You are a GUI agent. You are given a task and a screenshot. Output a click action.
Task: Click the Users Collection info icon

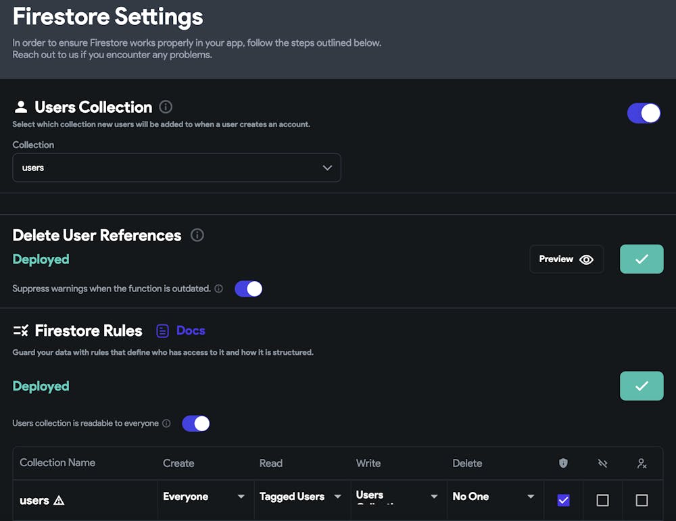coord(166,107)
